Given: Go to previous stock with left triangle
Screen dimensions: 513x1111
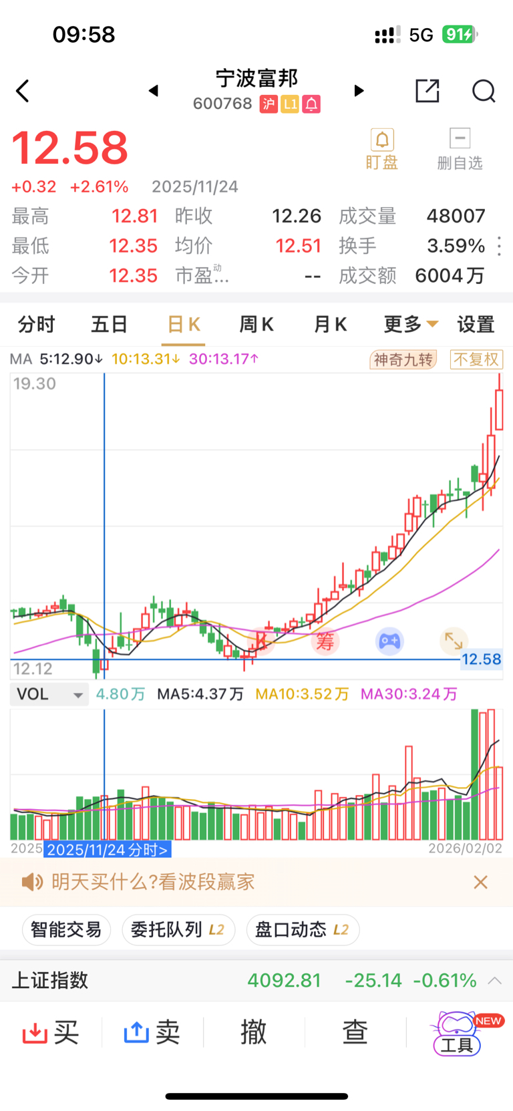Looking at the screenshot, I should coord(154,90).
